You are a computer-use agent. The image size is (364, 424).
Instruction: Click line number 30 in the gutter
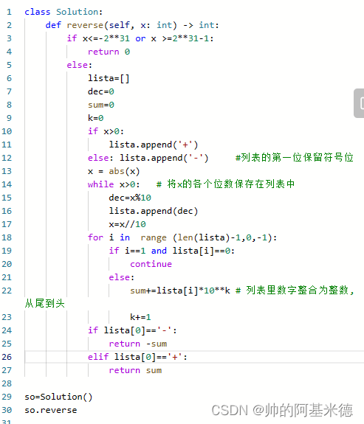coord(7,410)
